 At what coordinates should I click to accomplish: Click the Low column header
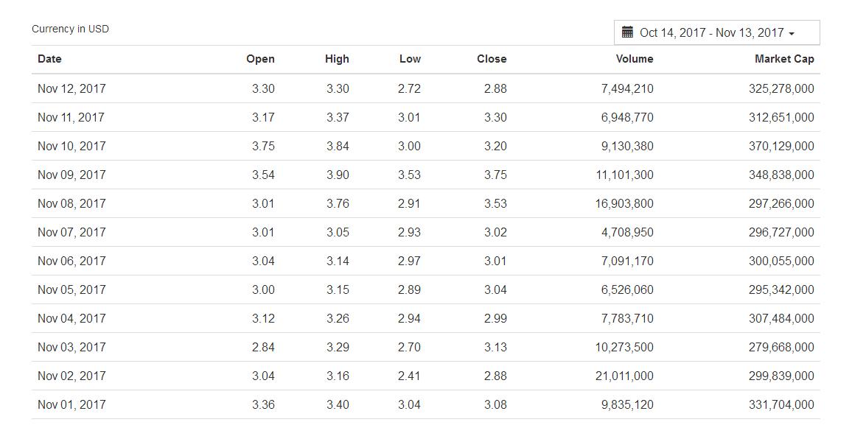click(410, 59)
